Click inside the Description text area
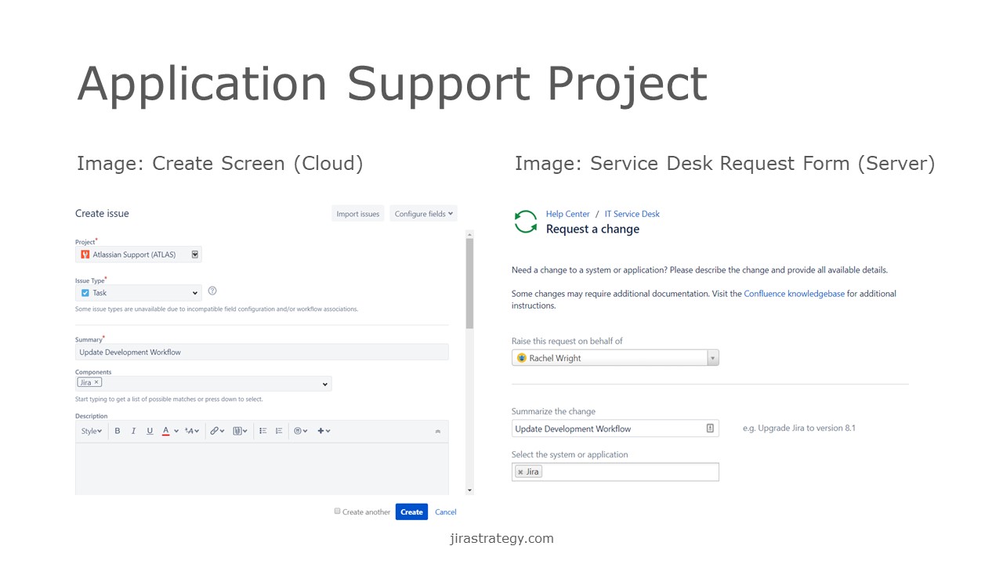 point(262,468)
